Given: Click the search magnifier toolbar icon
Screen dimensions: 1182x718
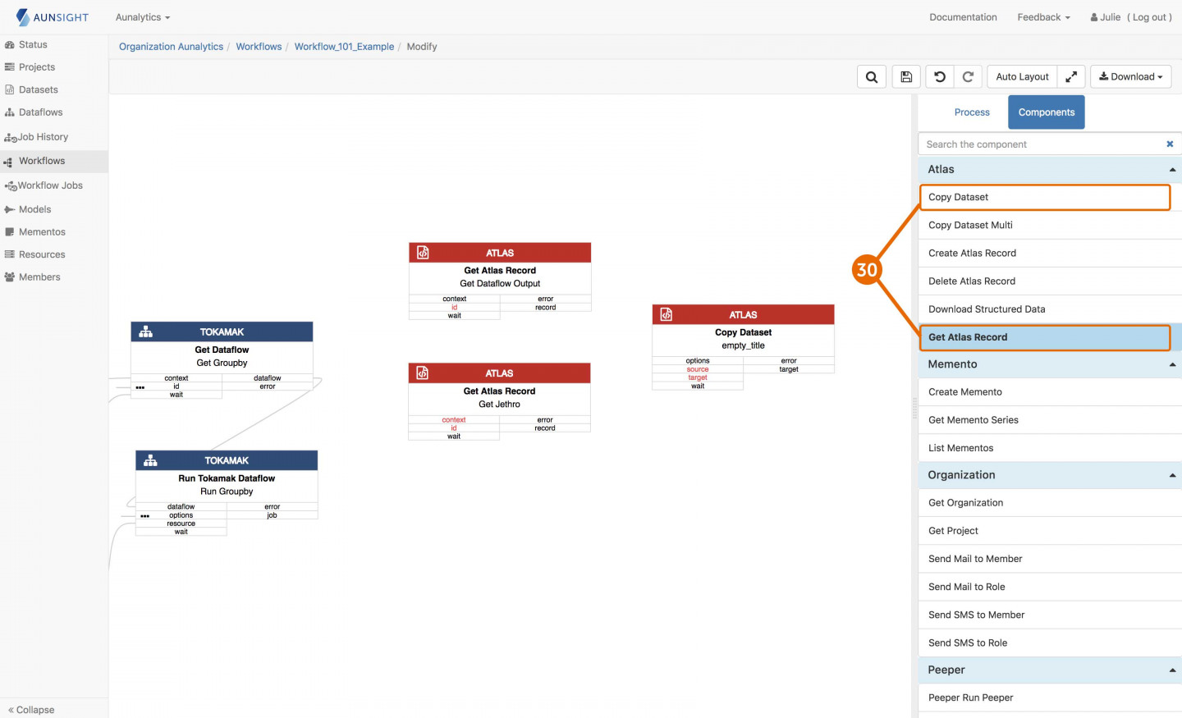Looking at the screenshot, I should tap(872, 77).
